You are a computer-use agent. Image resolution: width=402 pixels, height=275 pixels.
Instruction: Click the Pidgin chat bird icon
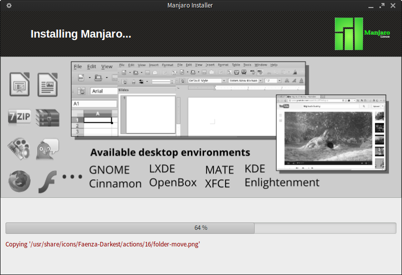[x=48, y=149]
